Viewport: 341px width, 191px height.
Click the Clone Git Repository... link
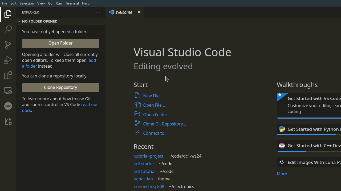[x=164, y=124]
